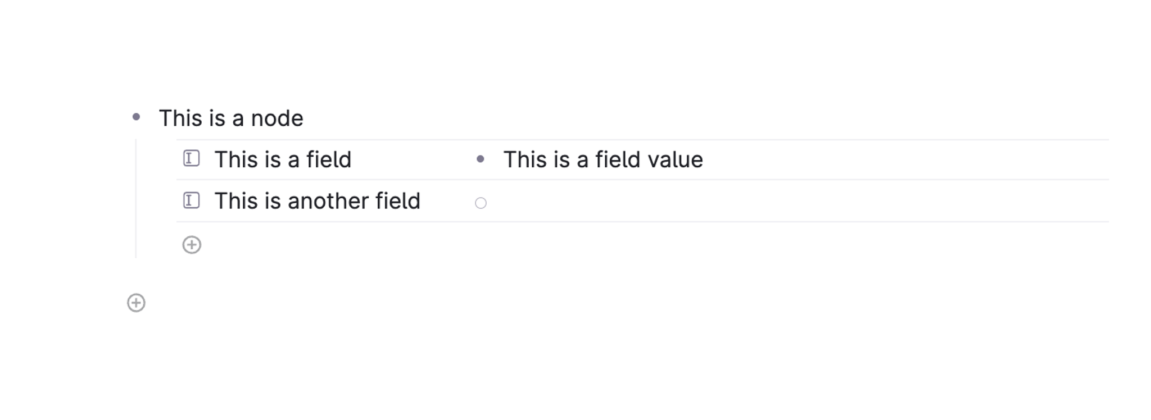Screen dimensions: 1151x420
Task: Click the empty value cell of 'This is another field'
Action: tap(618, 202)
